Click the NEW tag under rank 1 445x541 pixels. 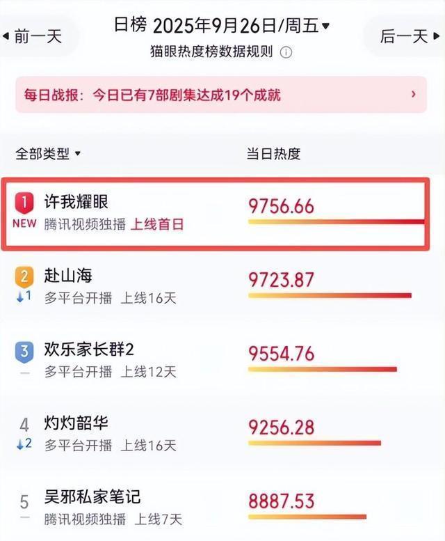pos(24,224)
